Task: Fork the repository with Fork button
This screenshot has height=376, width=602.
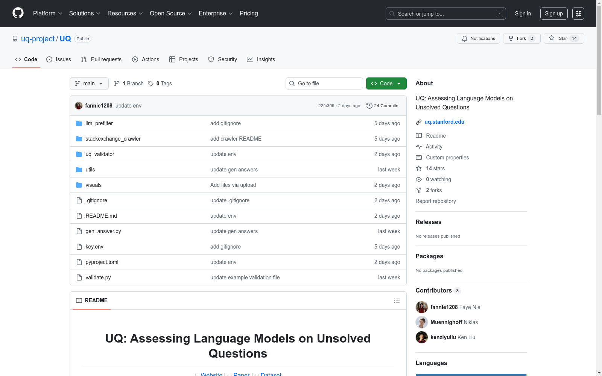Action: (x=521, y=38)
